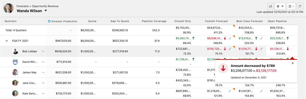
Task: Click green up arrow in FQ4 Open Pipeline
Action: click(x=288, y=38)
